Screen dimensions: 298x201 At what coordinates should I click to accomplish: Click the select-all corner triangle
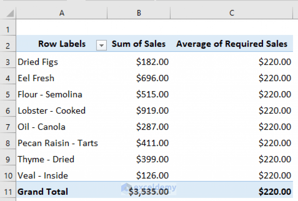[x=10, y=13]
